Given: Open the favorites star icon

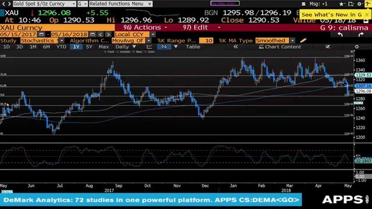Looking at the screenshot, I should 341,4.
